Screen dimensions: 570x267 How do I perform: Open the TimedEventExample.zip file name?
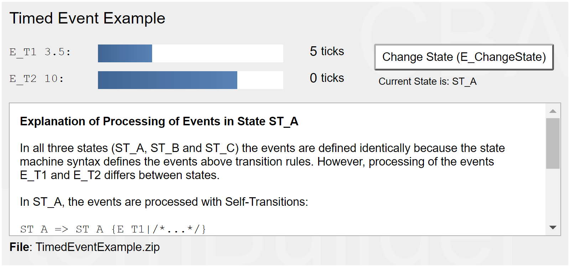98,247
